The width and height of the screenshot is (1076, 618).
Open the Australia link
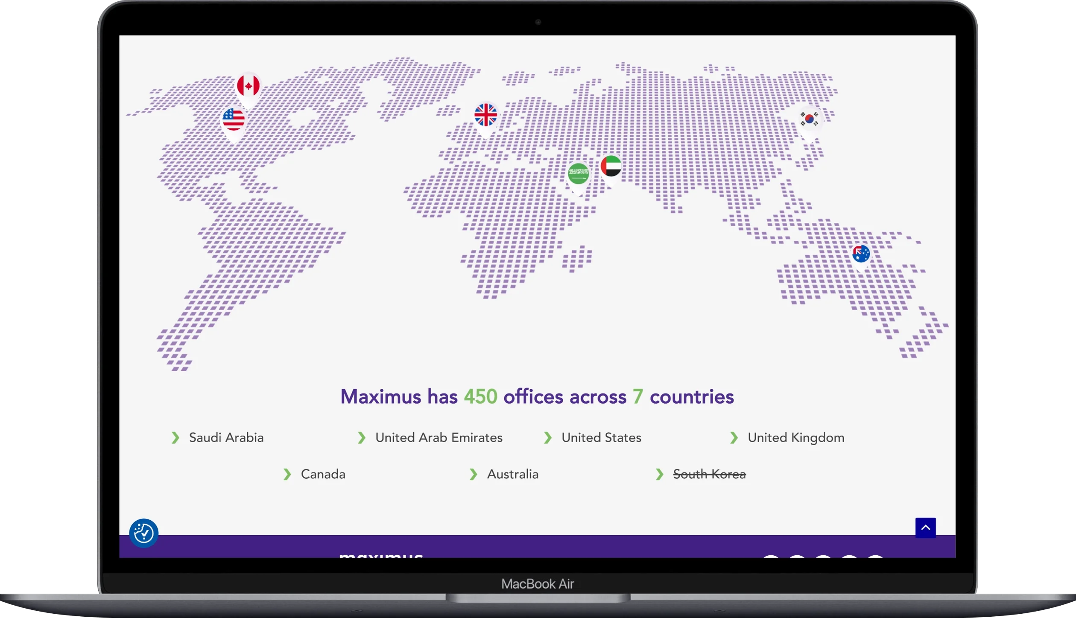coord(513,475)
